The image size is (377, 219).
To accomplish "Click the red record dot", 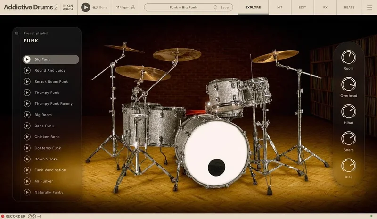I will click(x=3, y=216).
